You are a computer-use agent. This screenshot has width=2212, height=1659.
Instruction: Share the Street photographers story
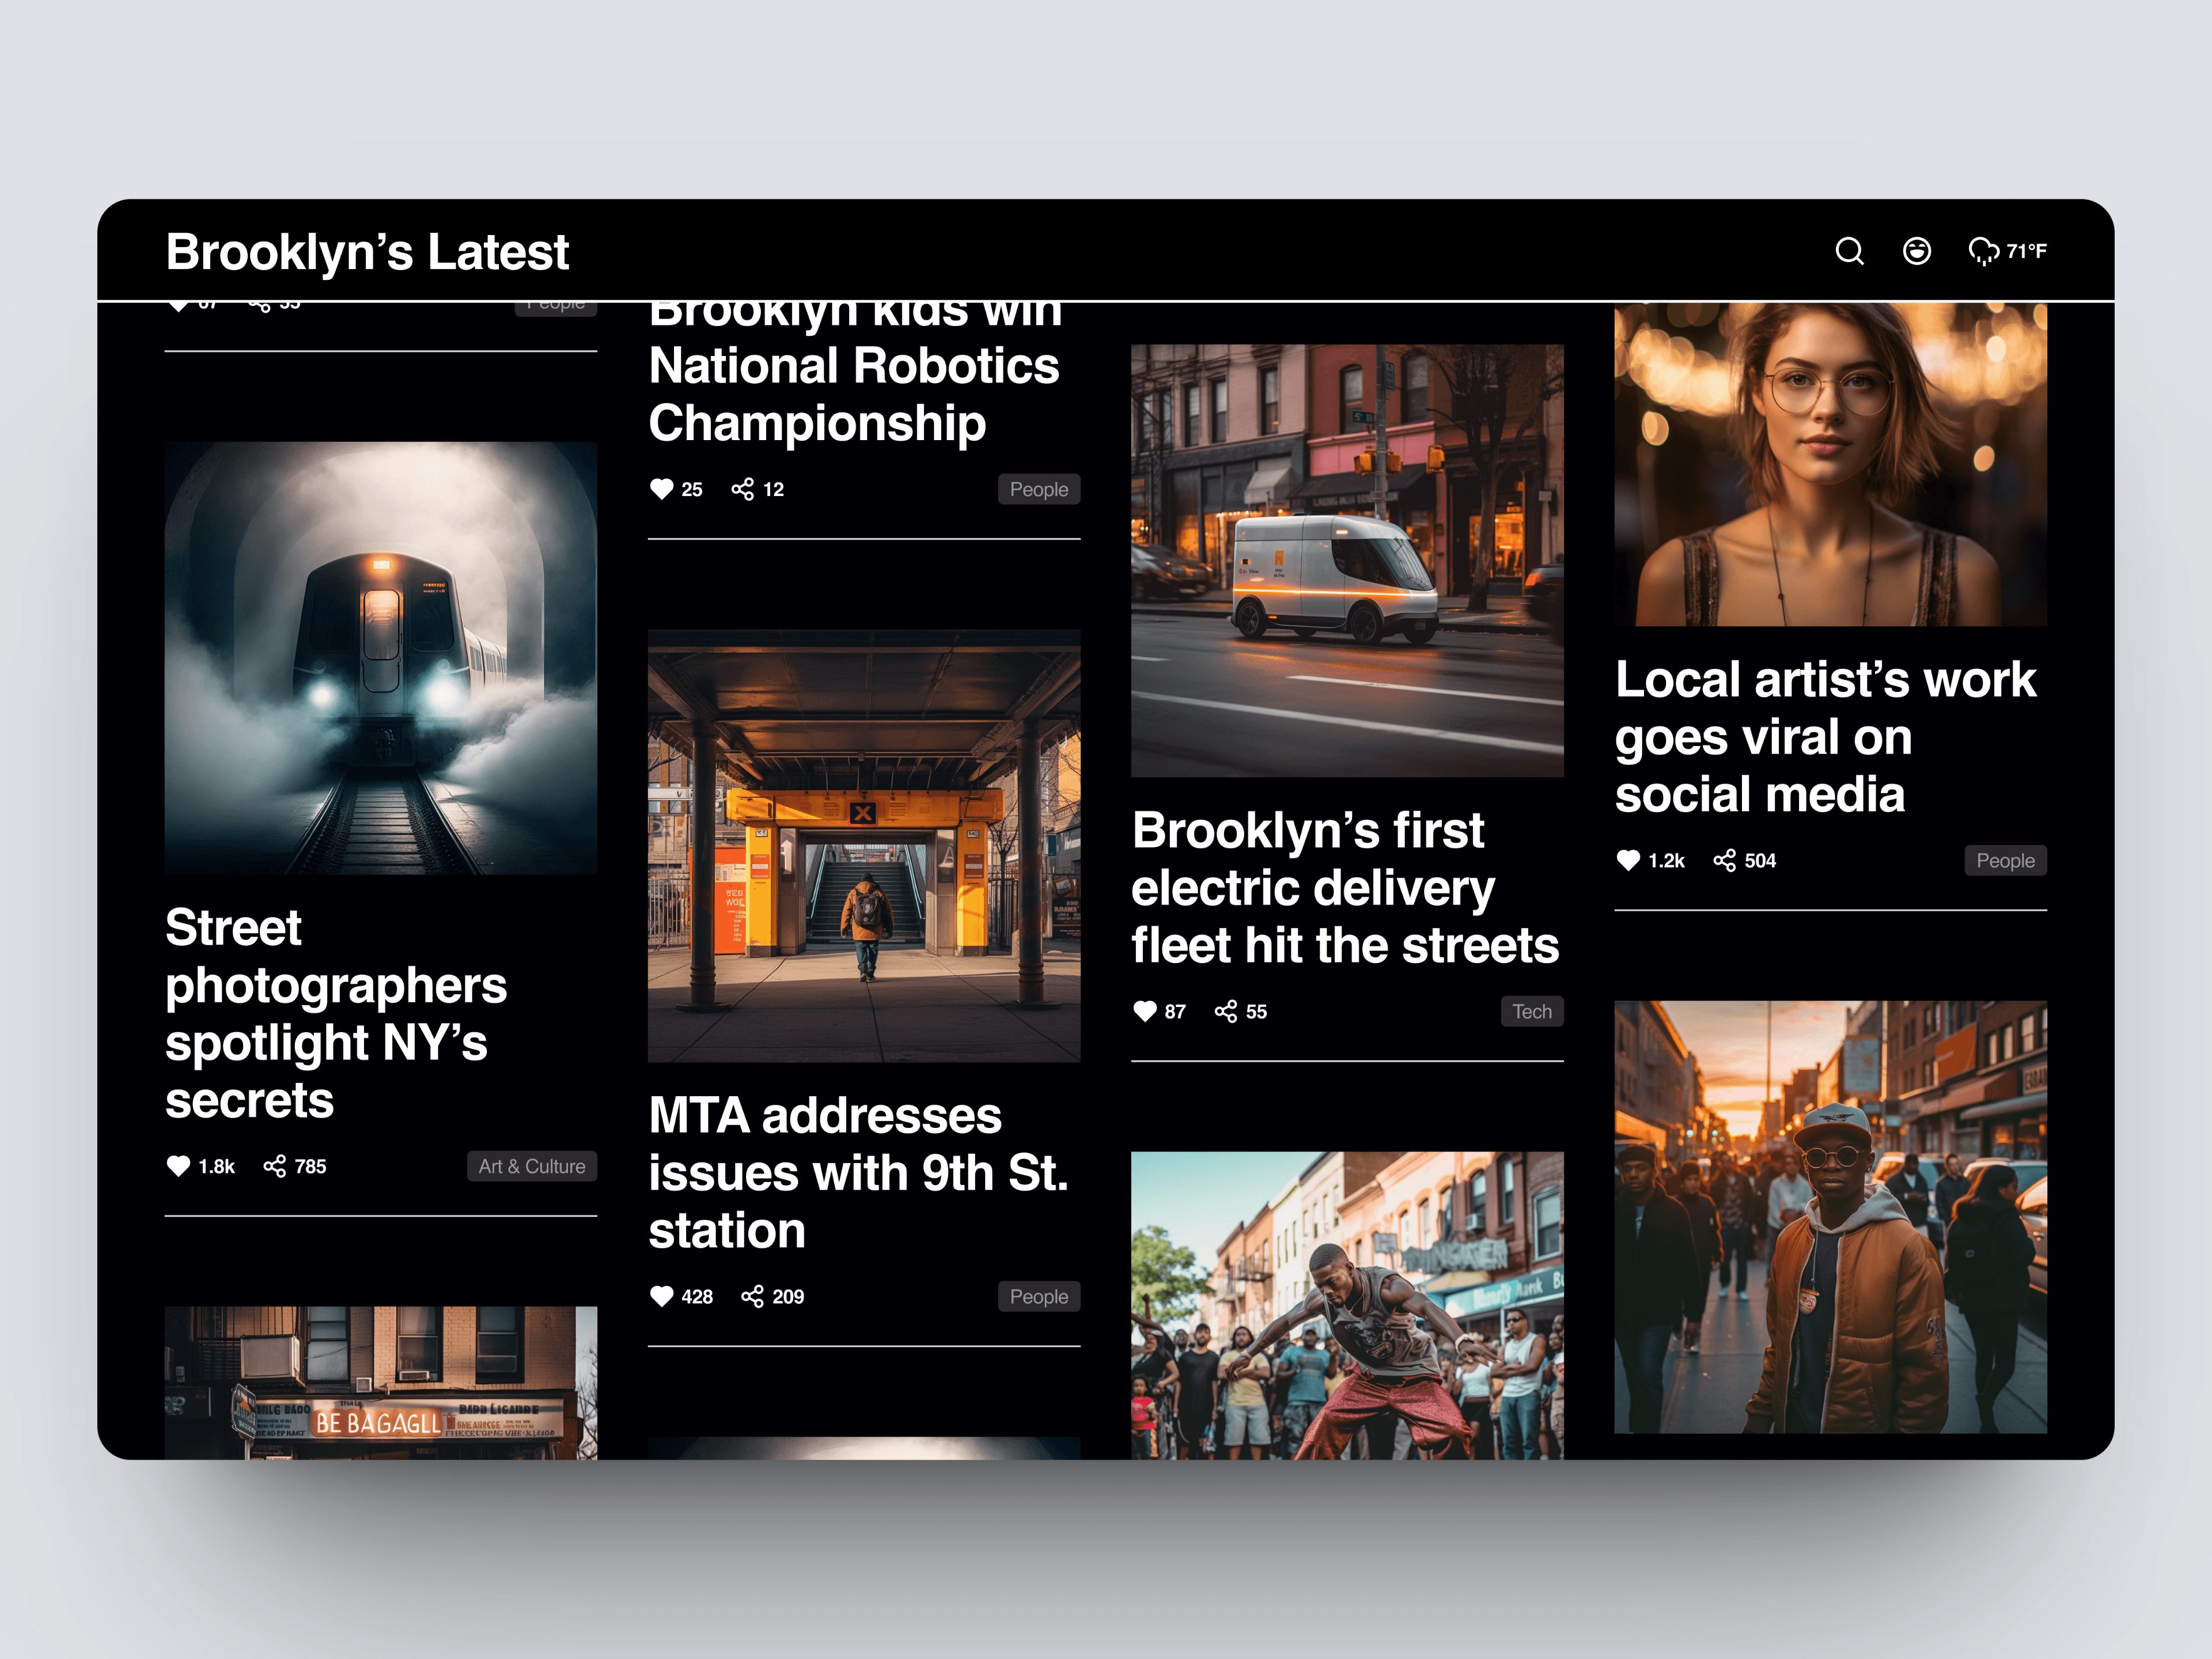click(x=274, y=1166)
